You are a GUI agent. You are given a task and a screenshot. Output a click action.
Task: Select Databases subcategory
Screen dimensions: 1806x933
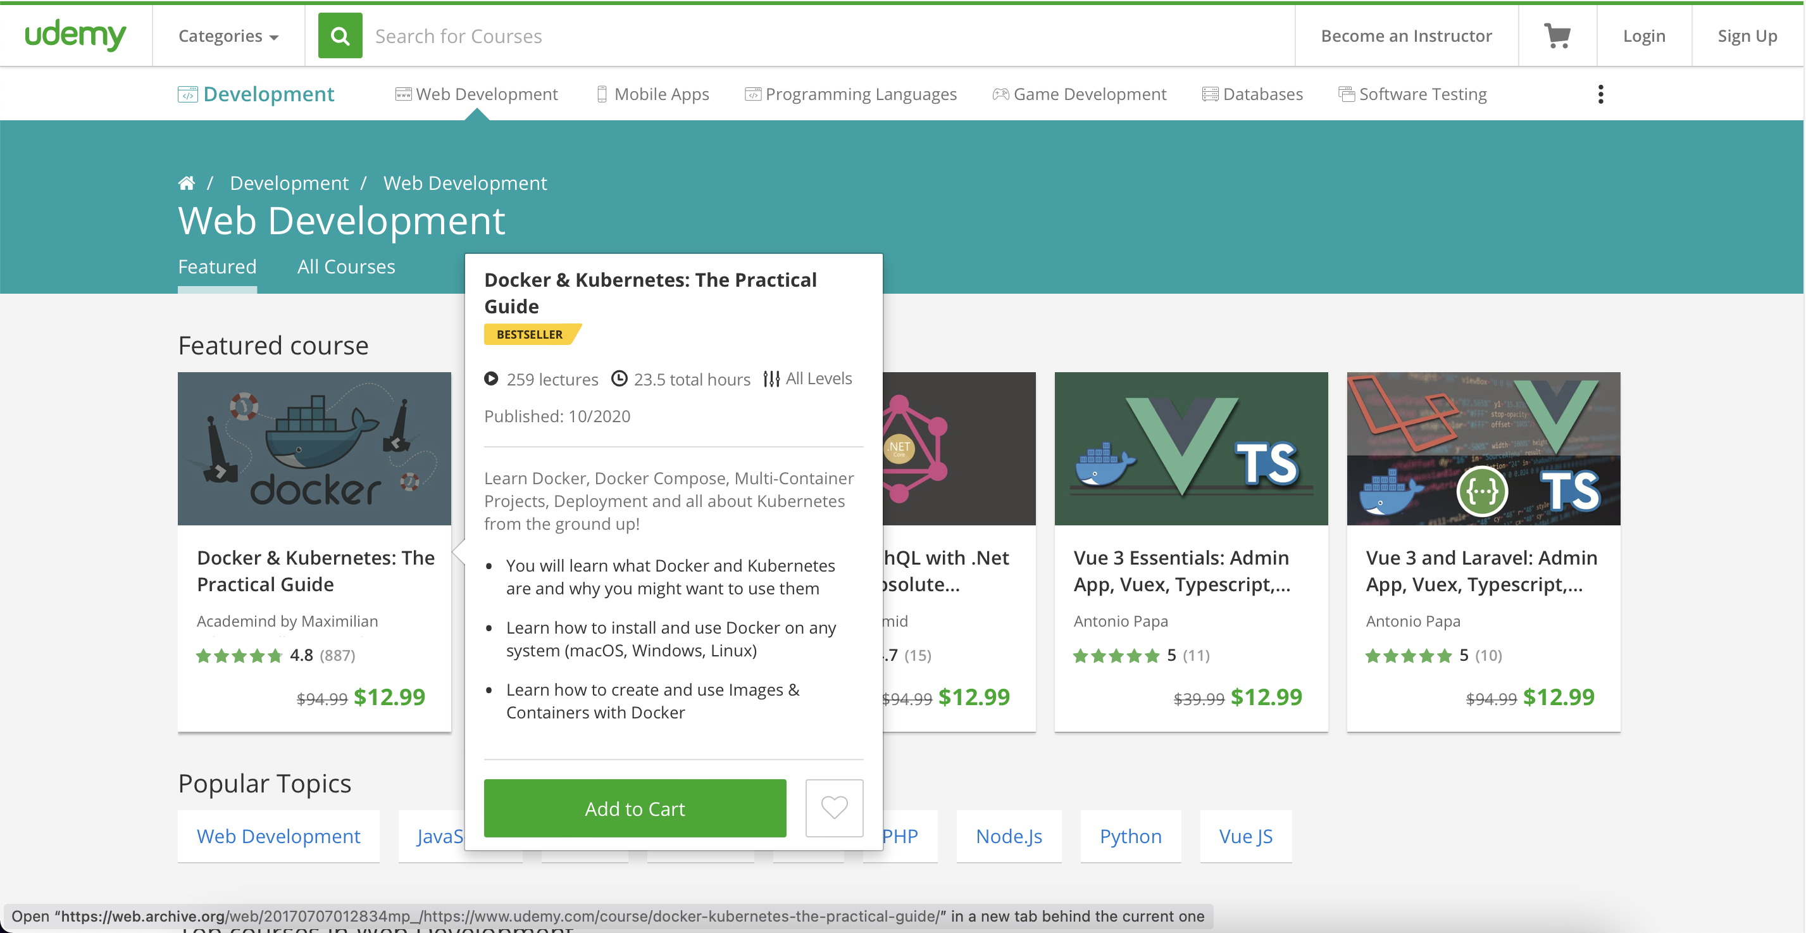click(x=1252, y=94)
